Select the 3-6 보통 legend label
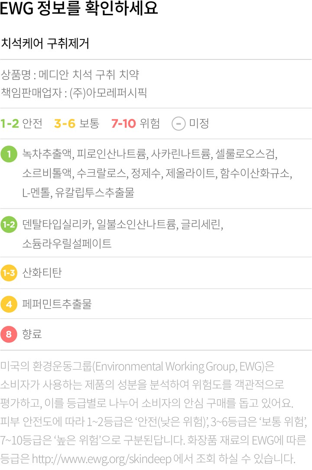The image size is (312, 470). tap(77, 124)
